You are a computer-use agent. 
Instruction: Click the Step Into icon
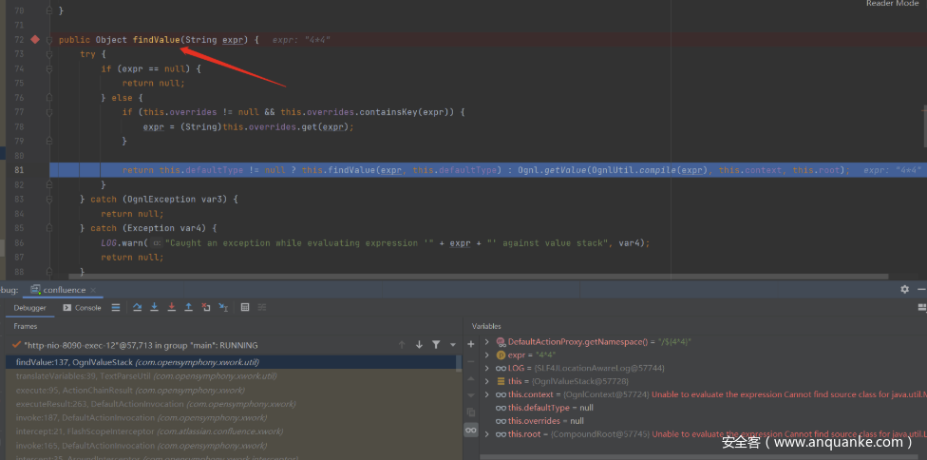[154, 307]
